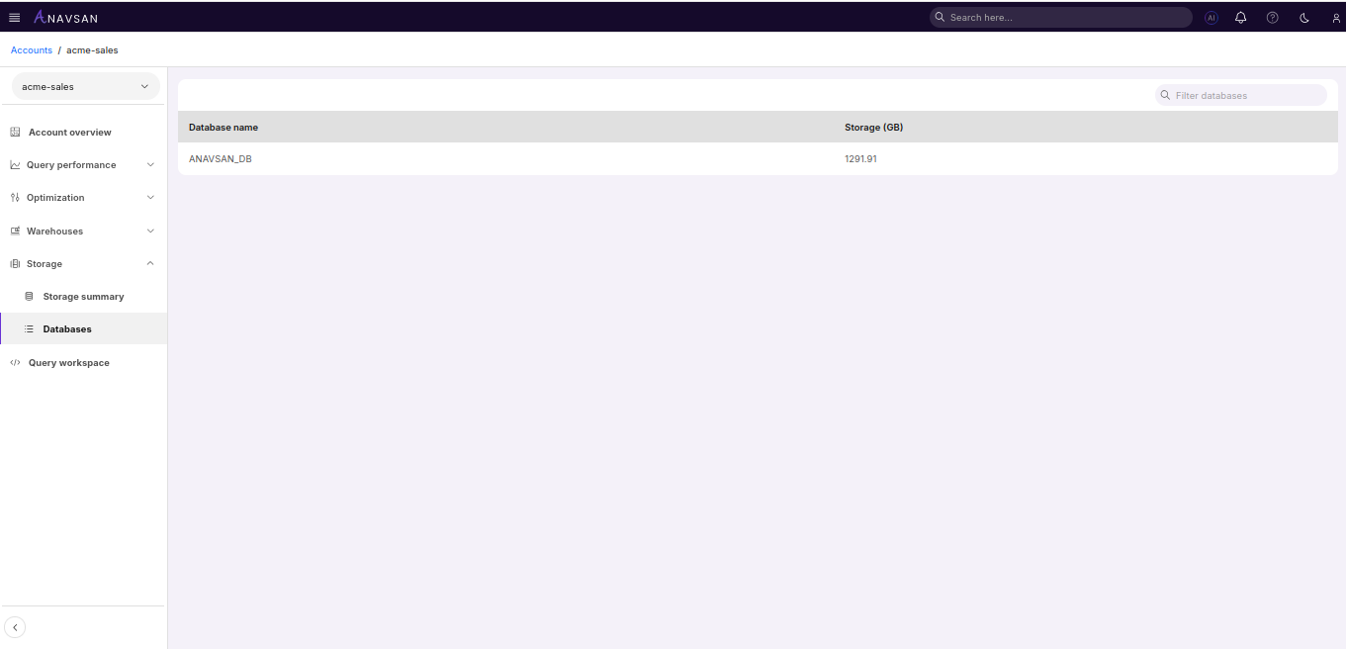The image size is (1346, 649).
Task: Click the Query performance chart icon
Action: tap(14, 164)
